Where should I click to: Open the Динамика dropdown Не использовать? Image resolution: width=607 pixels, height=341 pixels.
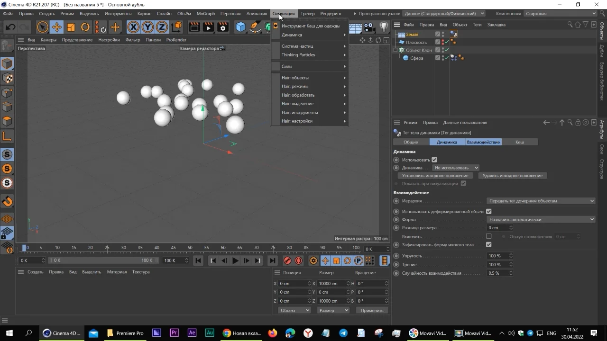(x=456, y=168)
